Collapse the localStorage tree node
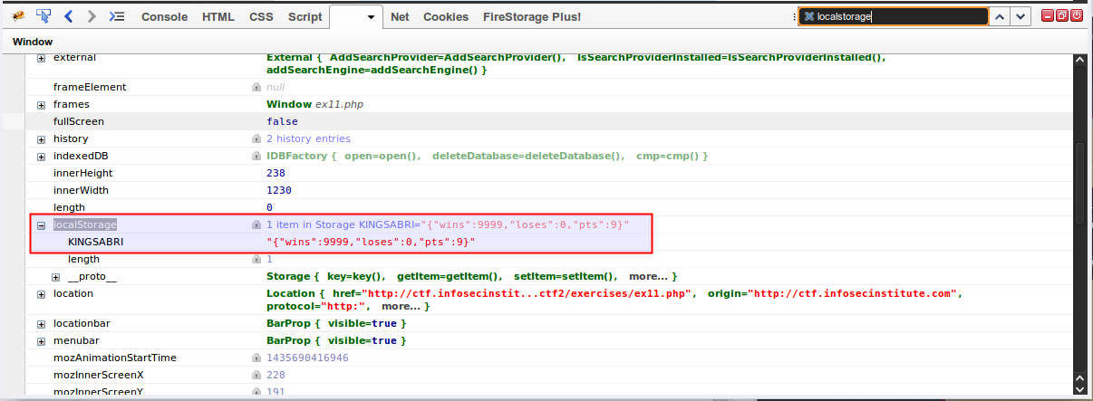Viewport: 1093px width, 401px height. coord(42,224)
